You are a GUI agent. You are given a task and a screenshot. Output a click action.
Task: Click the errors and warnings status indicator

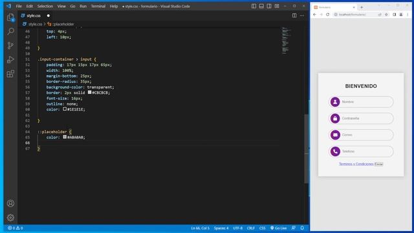[16, 228]
